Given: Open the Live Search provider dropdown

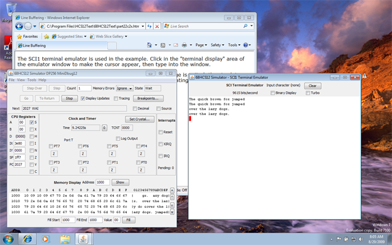Looking at the screenshot, I should click(x=252, y=26).
